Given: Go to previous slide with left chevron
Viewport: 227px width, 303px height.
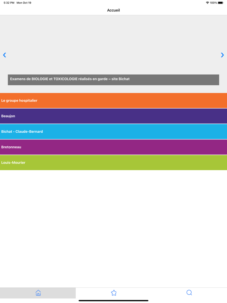Looking at the screenshot, I should pyautogui.click(x=5, y=55).
